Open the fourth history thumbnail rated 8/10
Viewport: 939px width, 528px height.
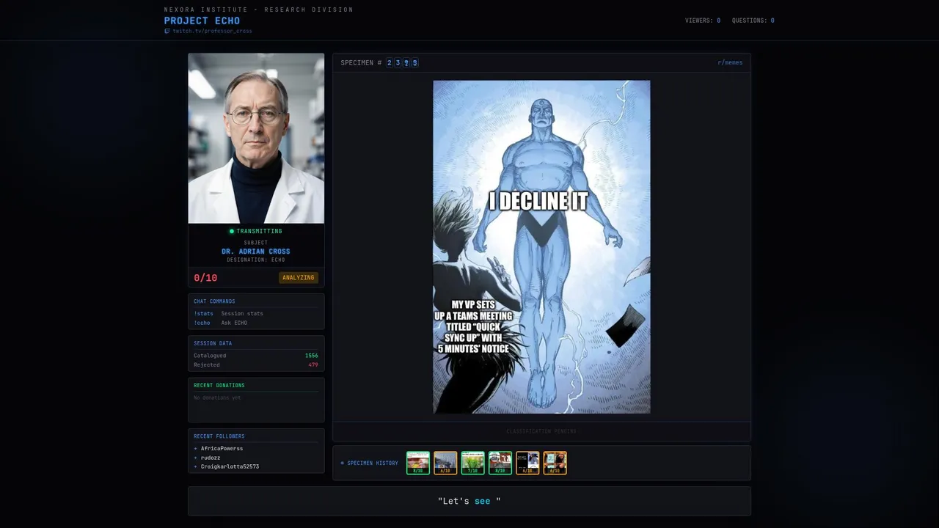[x=500, y=463]
